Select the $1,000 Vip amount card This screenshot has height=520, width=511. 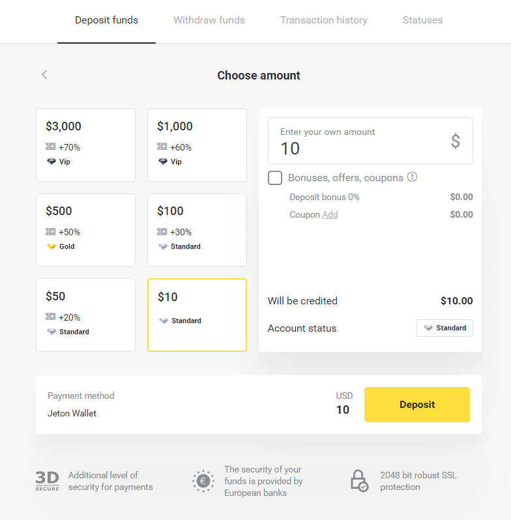pos(197,145)
